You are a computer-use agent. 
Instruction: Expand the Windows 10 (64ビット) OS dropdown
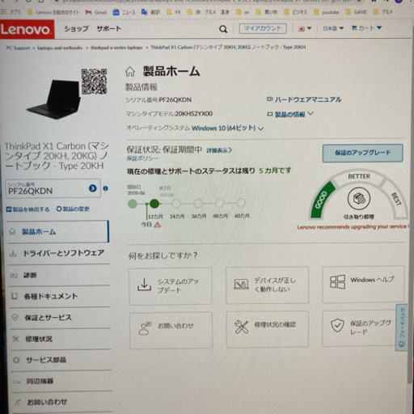pos(227,128)
